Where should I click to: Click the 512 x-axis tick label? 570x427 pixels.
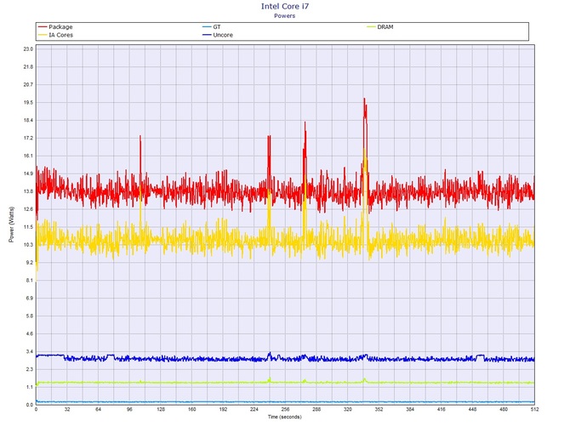click(534, 409)
